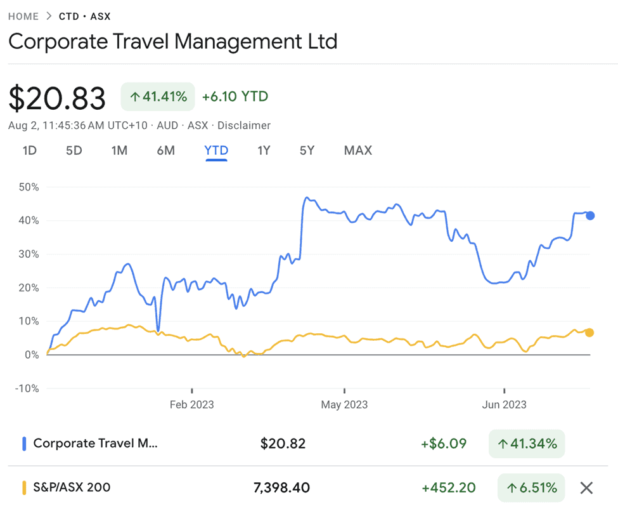618x509 pixels.
Task: Click the company title Corporate Travel Management Ltd
Action: click(x=173, y=41)
